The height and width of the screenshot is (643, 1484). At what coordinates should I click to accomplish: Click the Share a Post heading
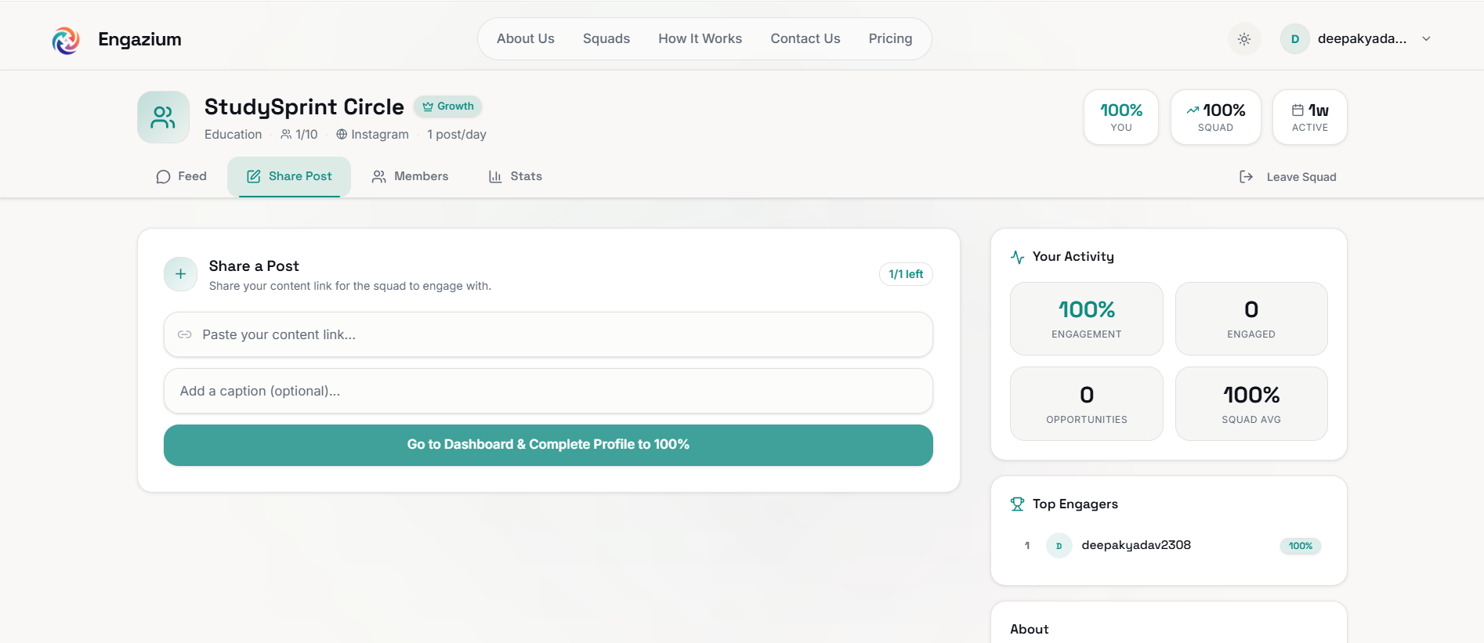254,266
